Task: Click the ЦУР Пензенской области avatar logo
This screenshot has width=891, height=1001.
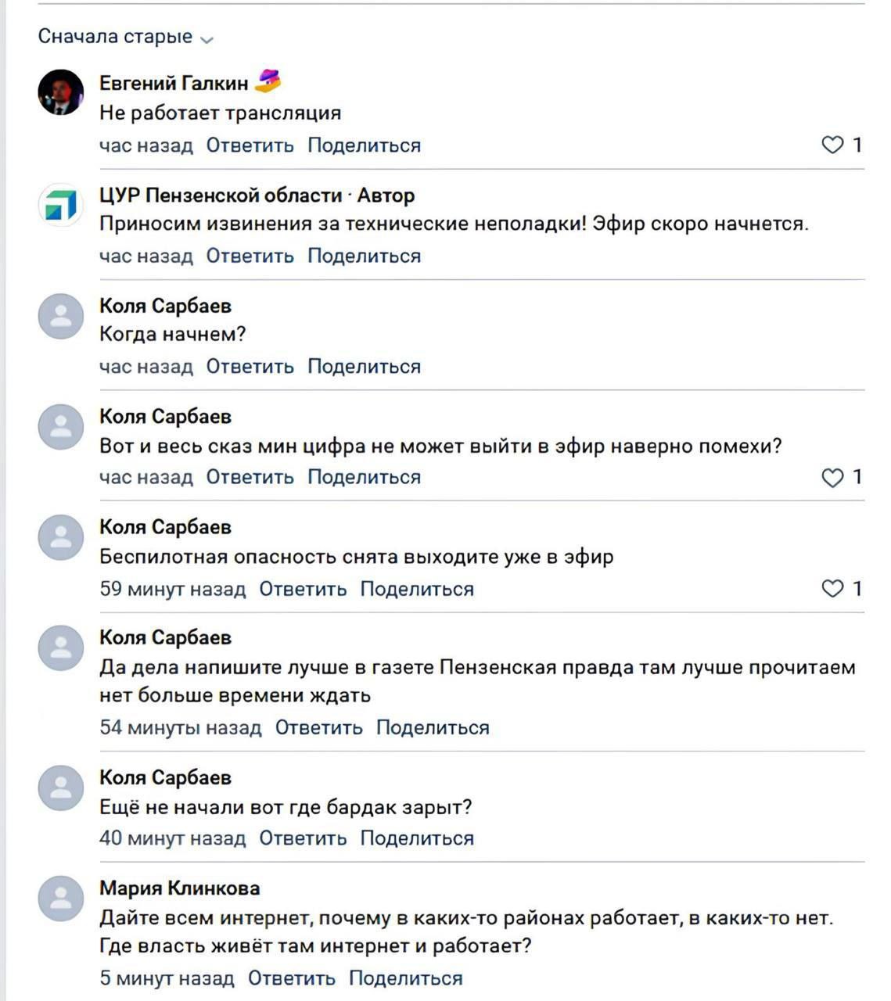Action: (x=60, y=205)
